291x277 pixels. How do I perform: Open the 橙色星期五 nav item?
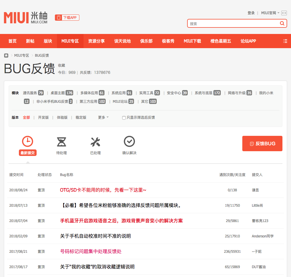221,41
